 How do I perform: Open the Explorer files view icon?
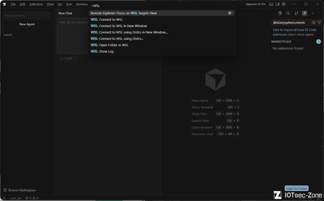(x=280, y=13)
